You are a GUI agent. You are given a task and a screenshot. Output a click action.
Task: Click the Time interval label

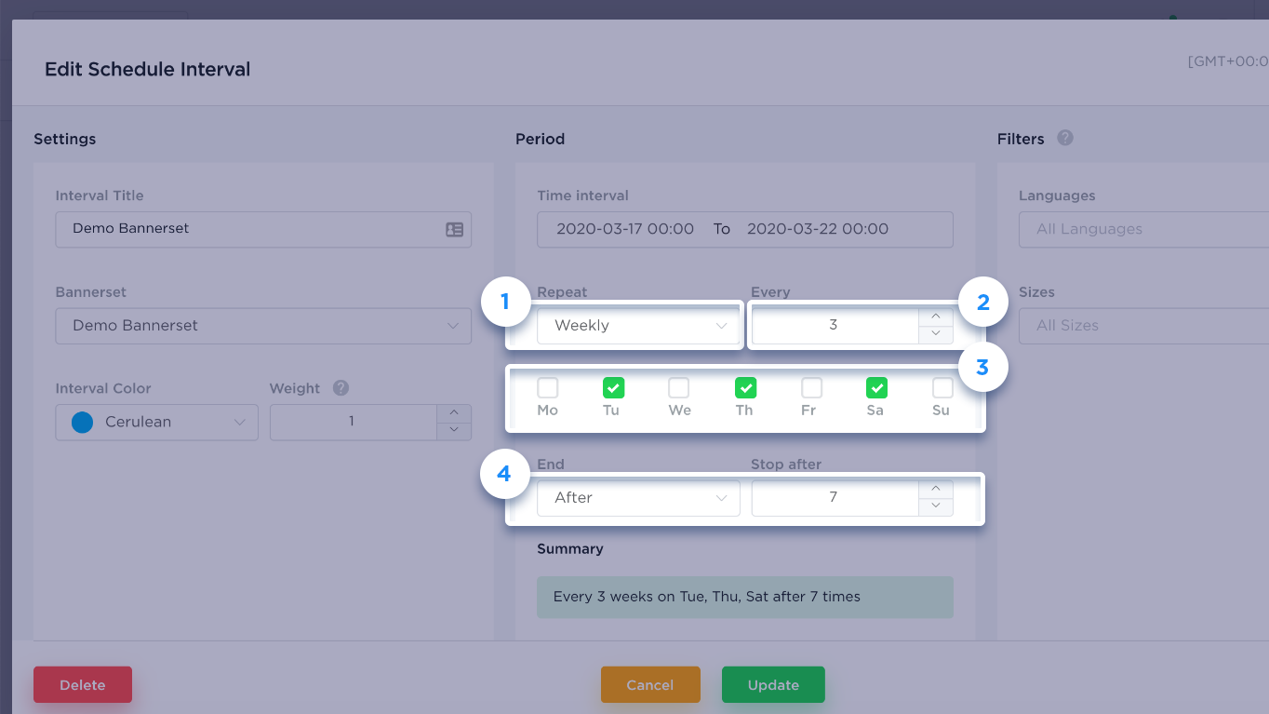pyautogui.click(x=583, y=195)
